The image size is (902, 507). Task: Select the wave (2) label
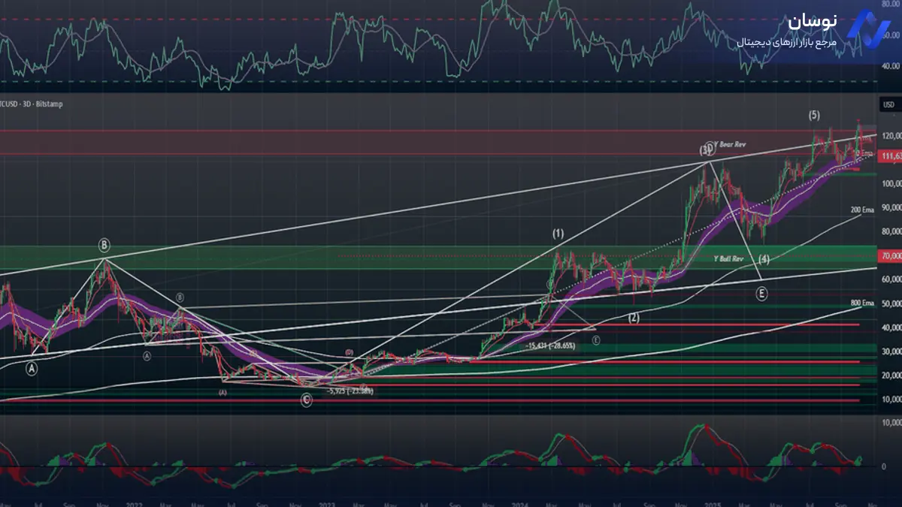pos(634,318)
